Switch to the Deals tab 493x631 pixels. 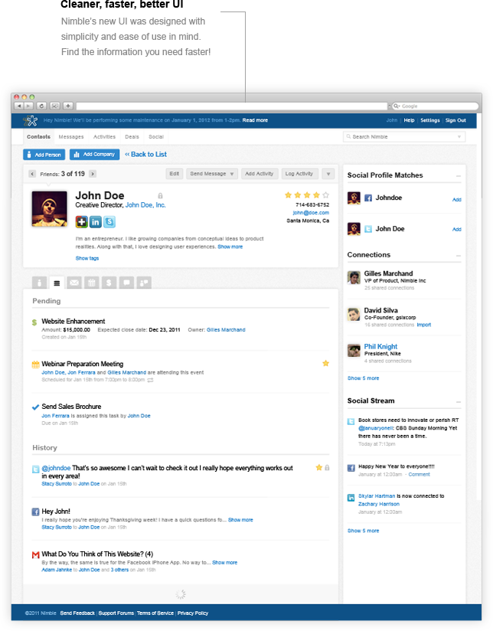[x=132, y=137]
